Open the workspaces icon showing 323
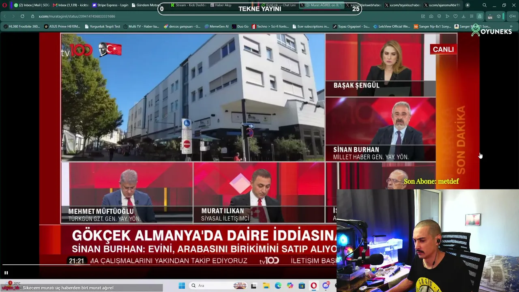 point(490,16)
